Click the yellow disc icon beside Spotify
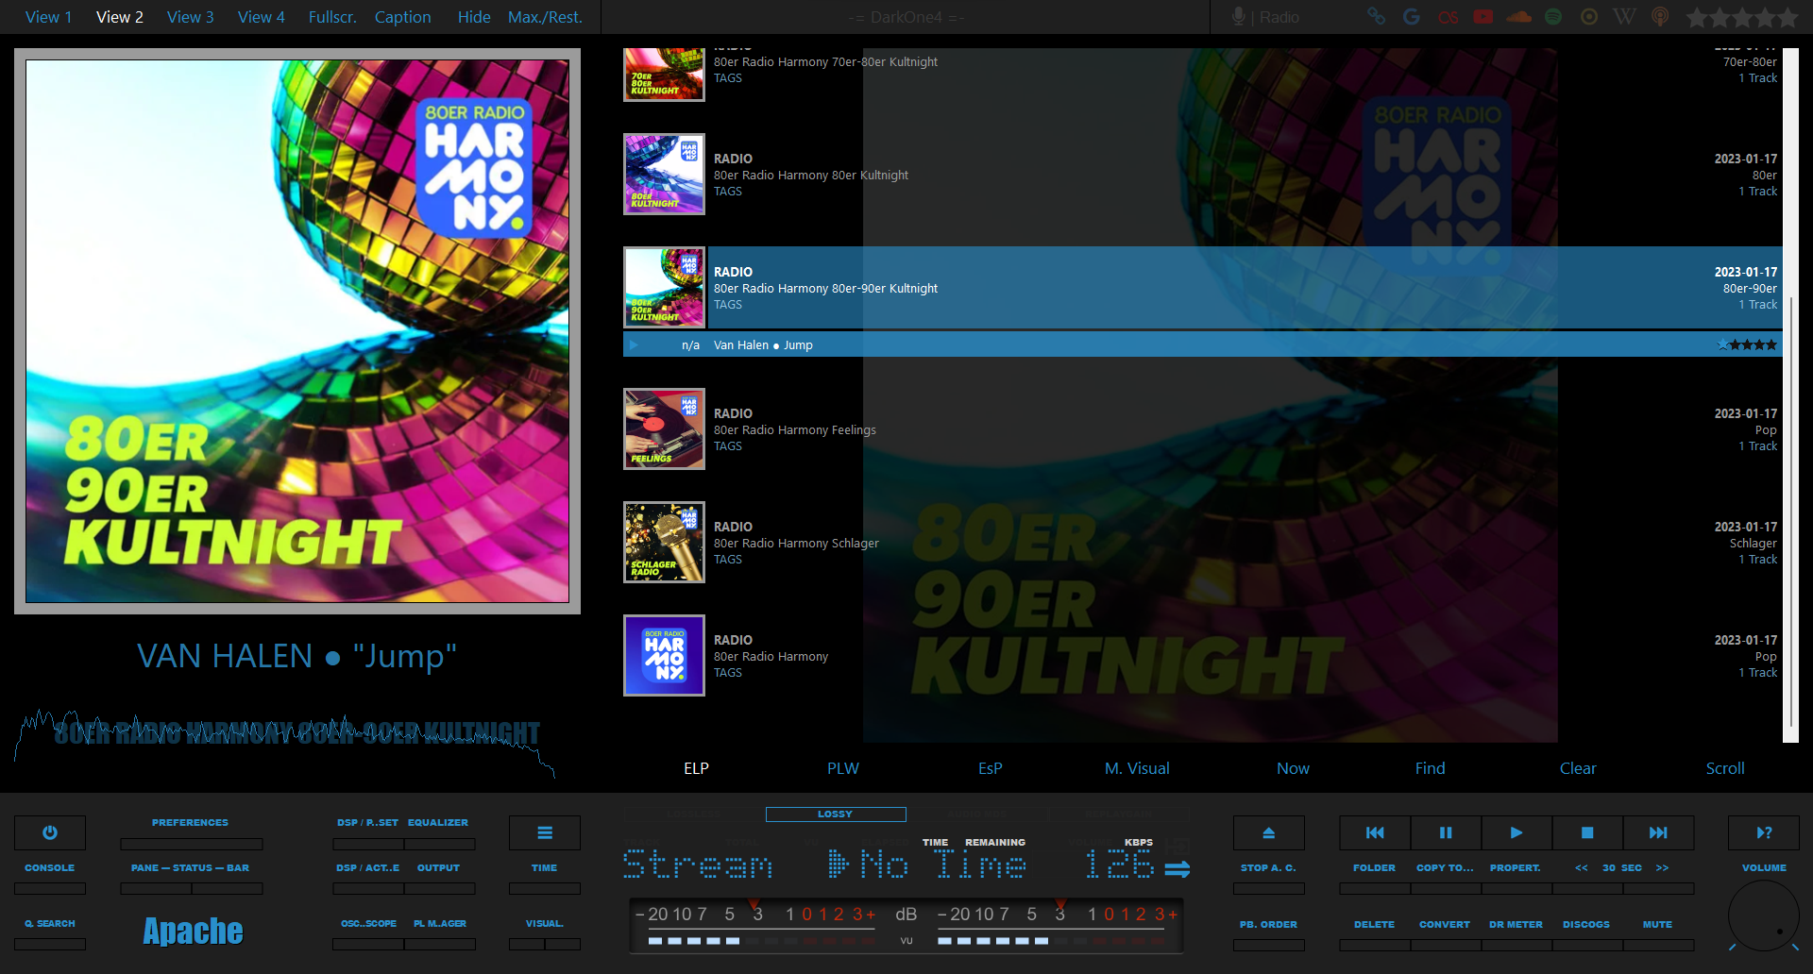Image resolution: width=1813 pixels, height=974 pixels. 1589,17
